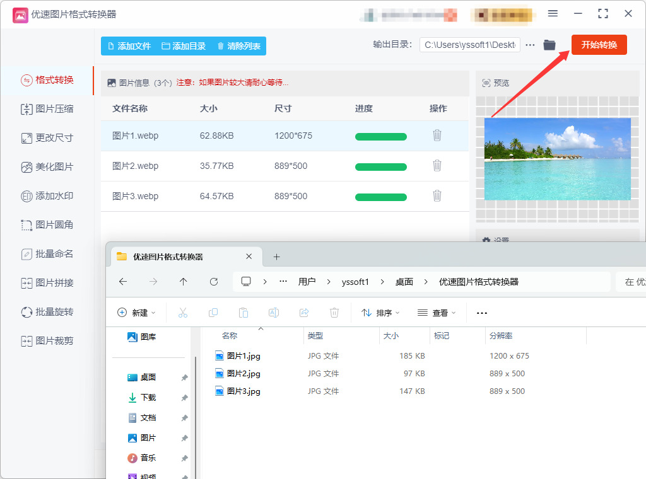Click the share icon in Explorer toolbar

304,313
